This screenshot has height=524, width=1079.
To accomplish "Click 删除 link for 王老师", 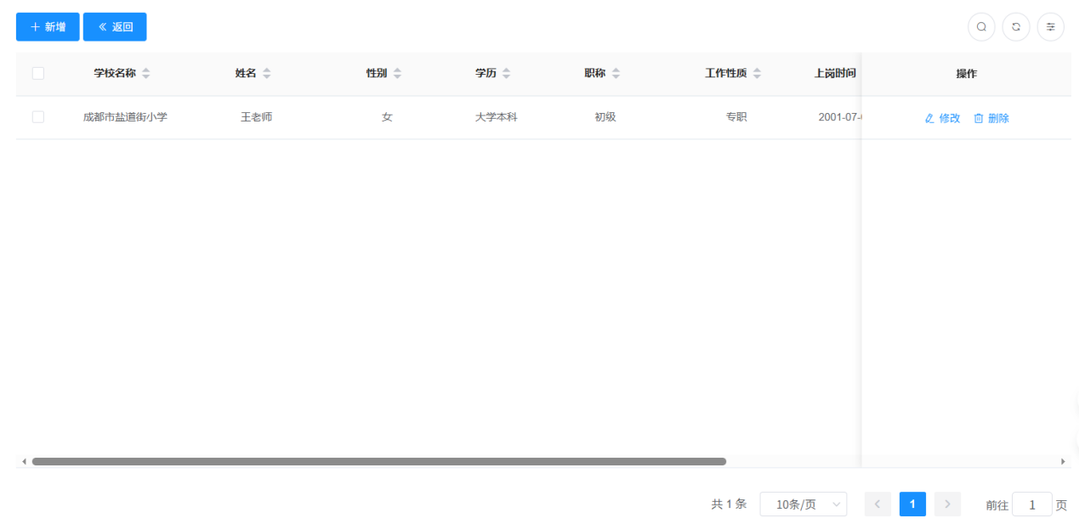I will [x=991, y=119].
